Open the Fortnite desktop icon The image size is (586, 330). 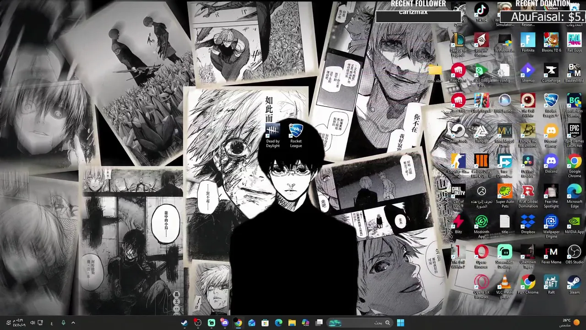(528, 43)
